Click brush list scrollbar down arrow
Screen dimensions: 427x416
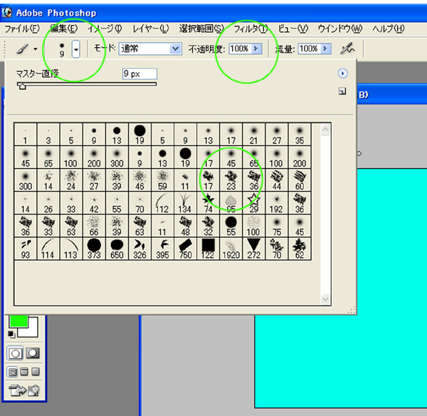[325, 299]
